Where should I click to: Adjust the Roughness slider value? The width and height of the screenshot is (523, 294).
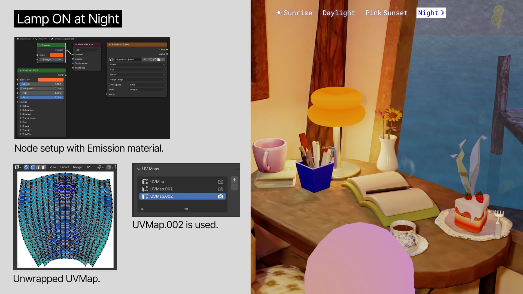click(41, 88)
